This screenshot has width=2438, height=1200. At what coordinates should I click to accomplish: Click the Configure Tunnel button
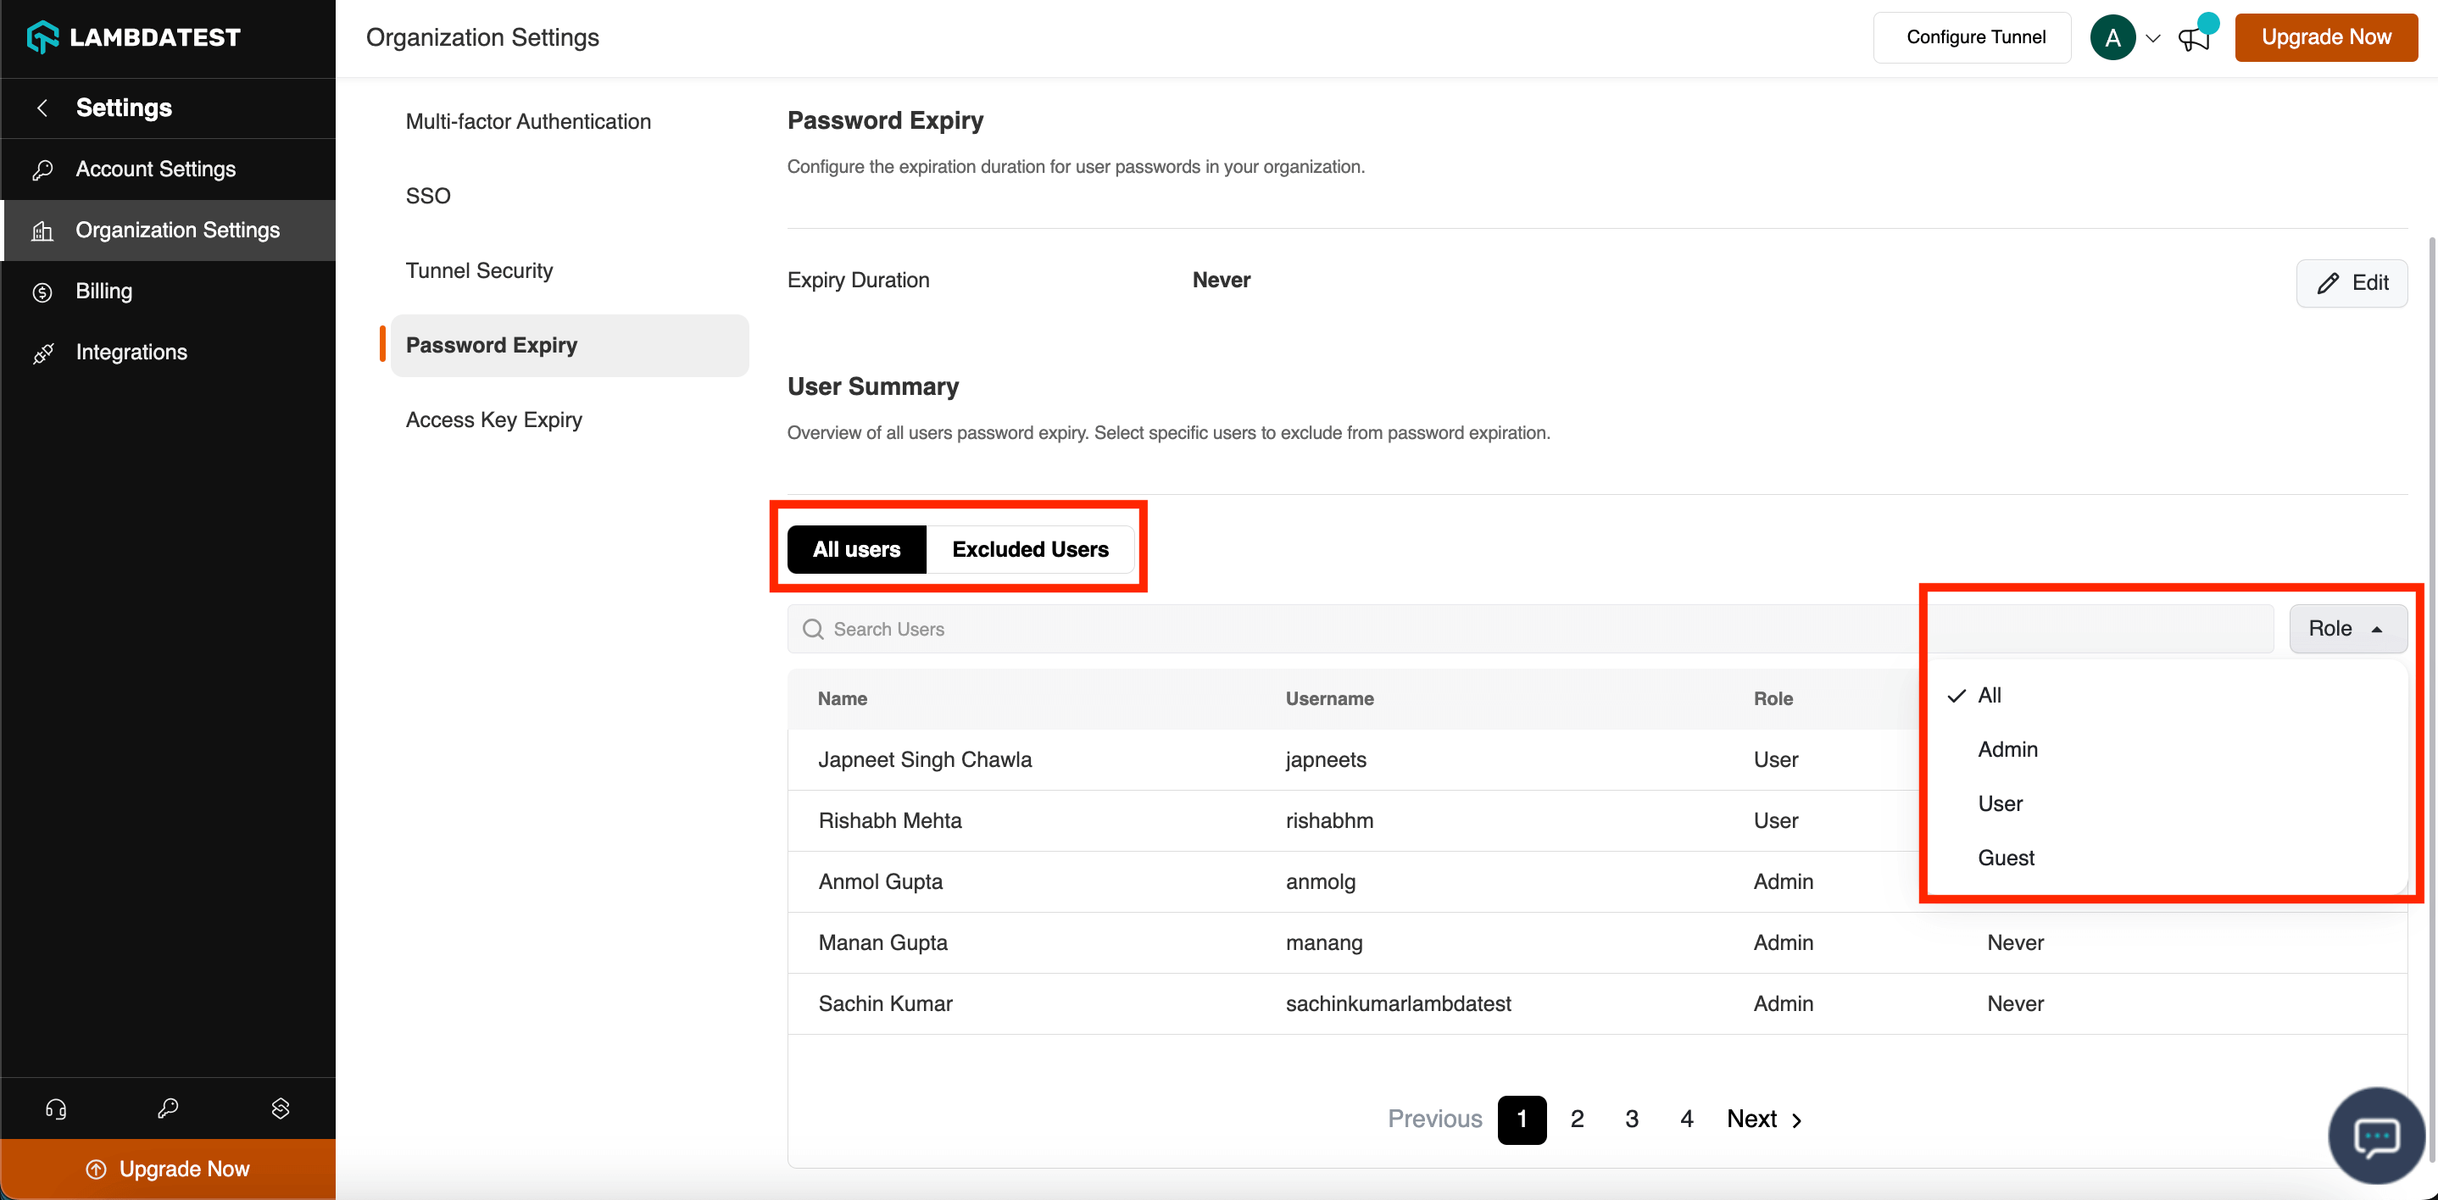click(1974, 37)
